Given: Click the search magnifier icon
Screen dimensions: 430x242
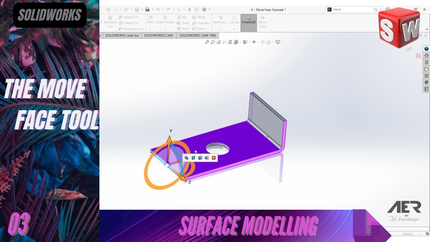Looking at the screenshot, I should [x=376, y=10].
